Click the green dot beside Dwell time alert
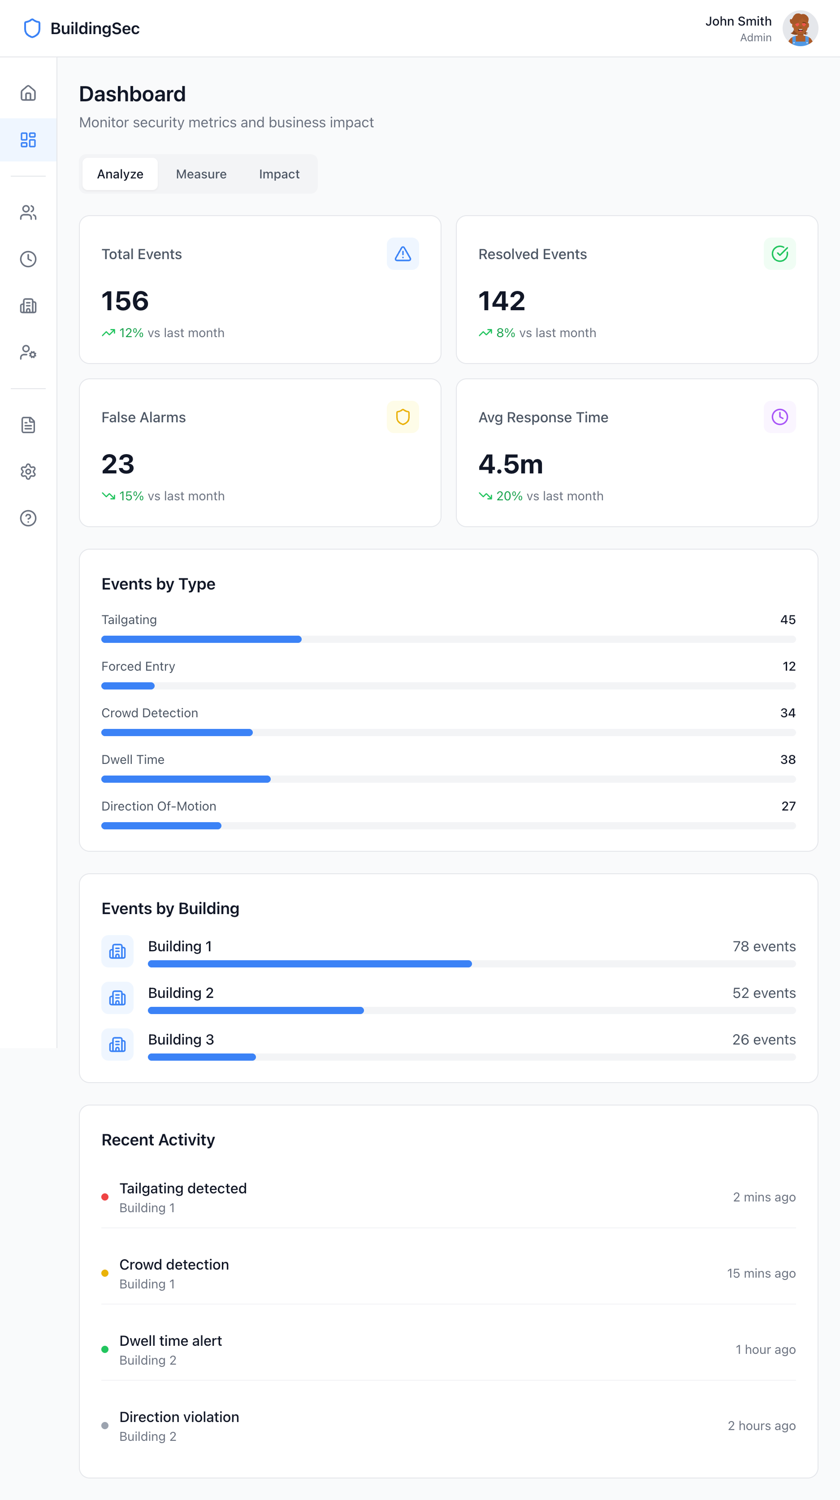840x1500 pixels. pos(105,1350)
